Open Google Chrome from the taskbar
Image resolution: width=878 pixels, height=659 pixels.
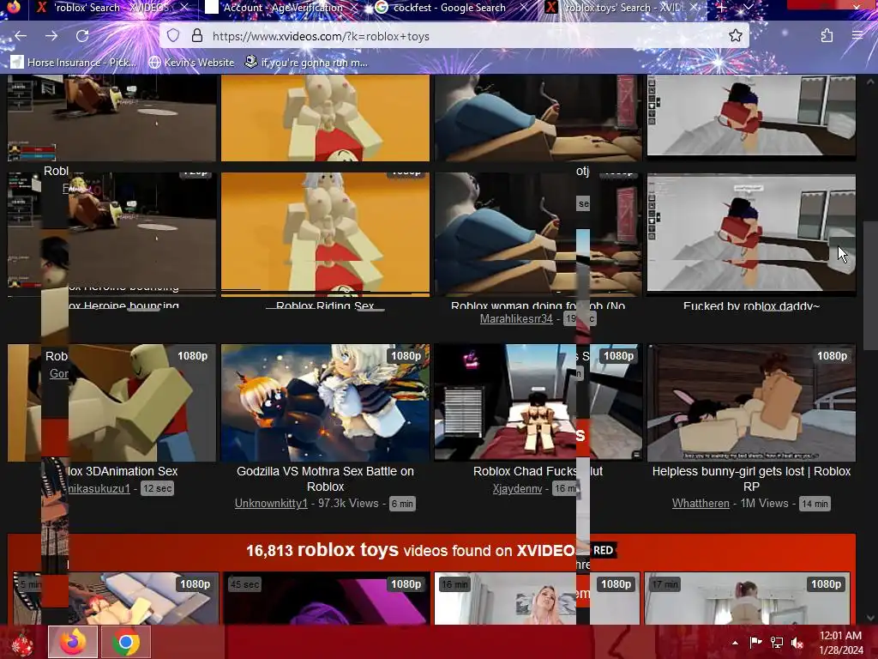(126, 642)
